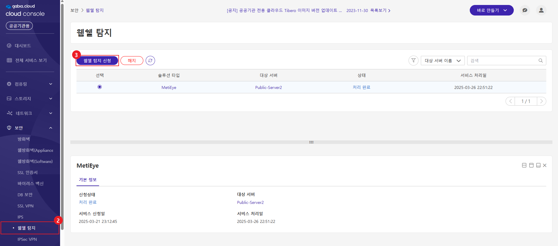
Task: Expand the 네트워크 menu chevron
Action: [51, 113]
